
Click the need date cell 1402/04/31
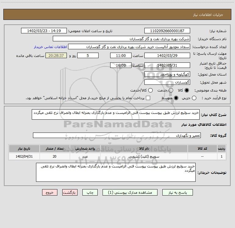coord(24,156)
